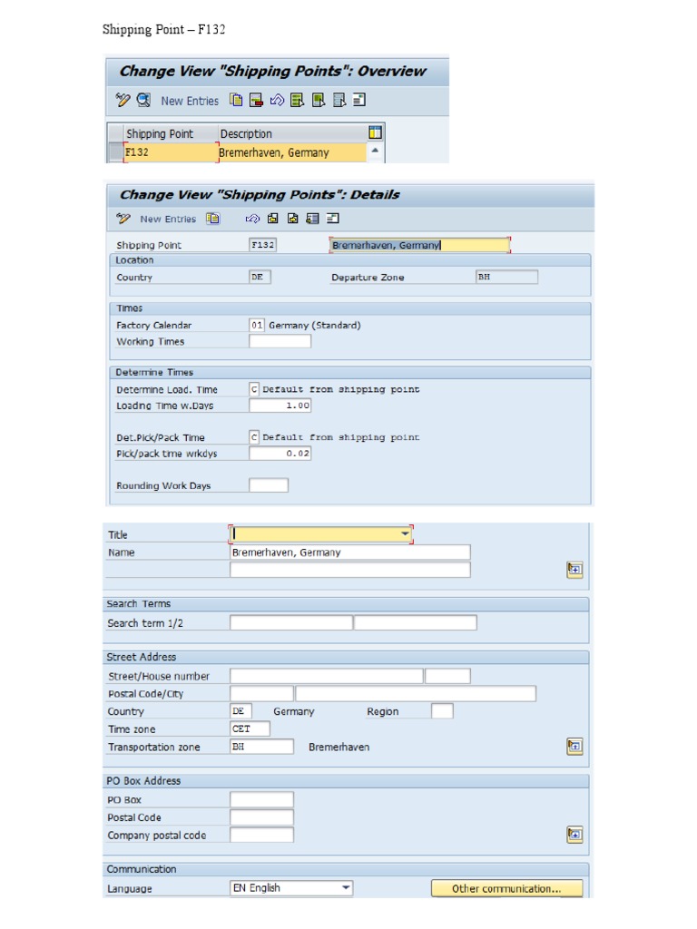Screen dimensions: 697x929
Task: Click the PO Box Postal Code field
Action: tap(261, 817)
